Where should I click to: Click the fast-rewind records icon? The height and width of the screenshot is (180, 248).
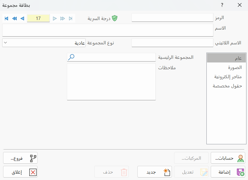point(14,18)
